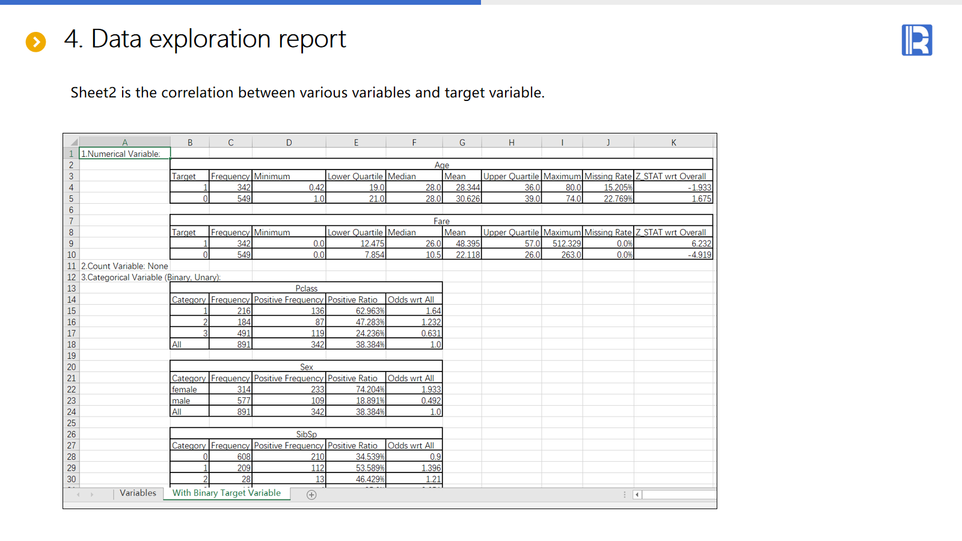Add a new sheet with plus icon
Image resolution: width=962 pixels, height=541 pixels.
pos(311,495)
